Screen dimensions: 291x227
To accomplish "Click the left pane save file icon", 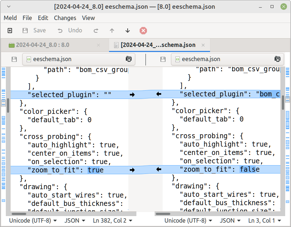I will (14, 59).
